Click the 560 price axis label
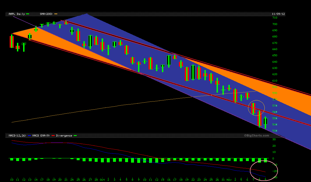Image resolution: width=311 pixels, height=182 pixels. point(275,112)
